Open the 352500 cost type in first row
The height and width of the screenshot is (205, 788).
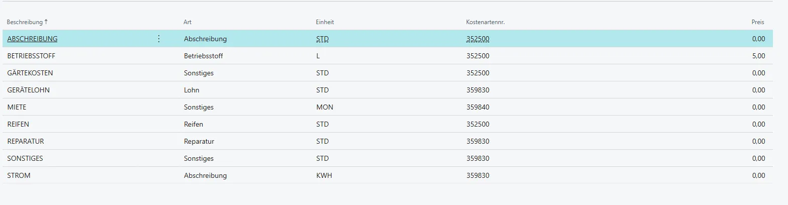[x=478, y=39]
